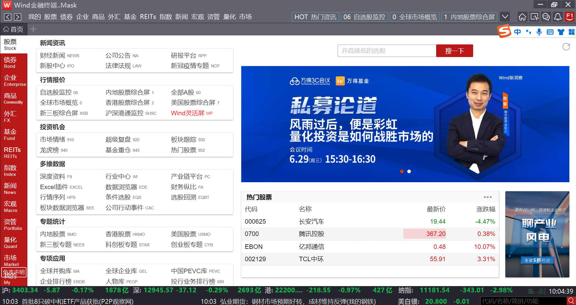The image size is (576, 305).
Task: Toggle Sogou Chinese/English input mode
Action: point(517,32)
